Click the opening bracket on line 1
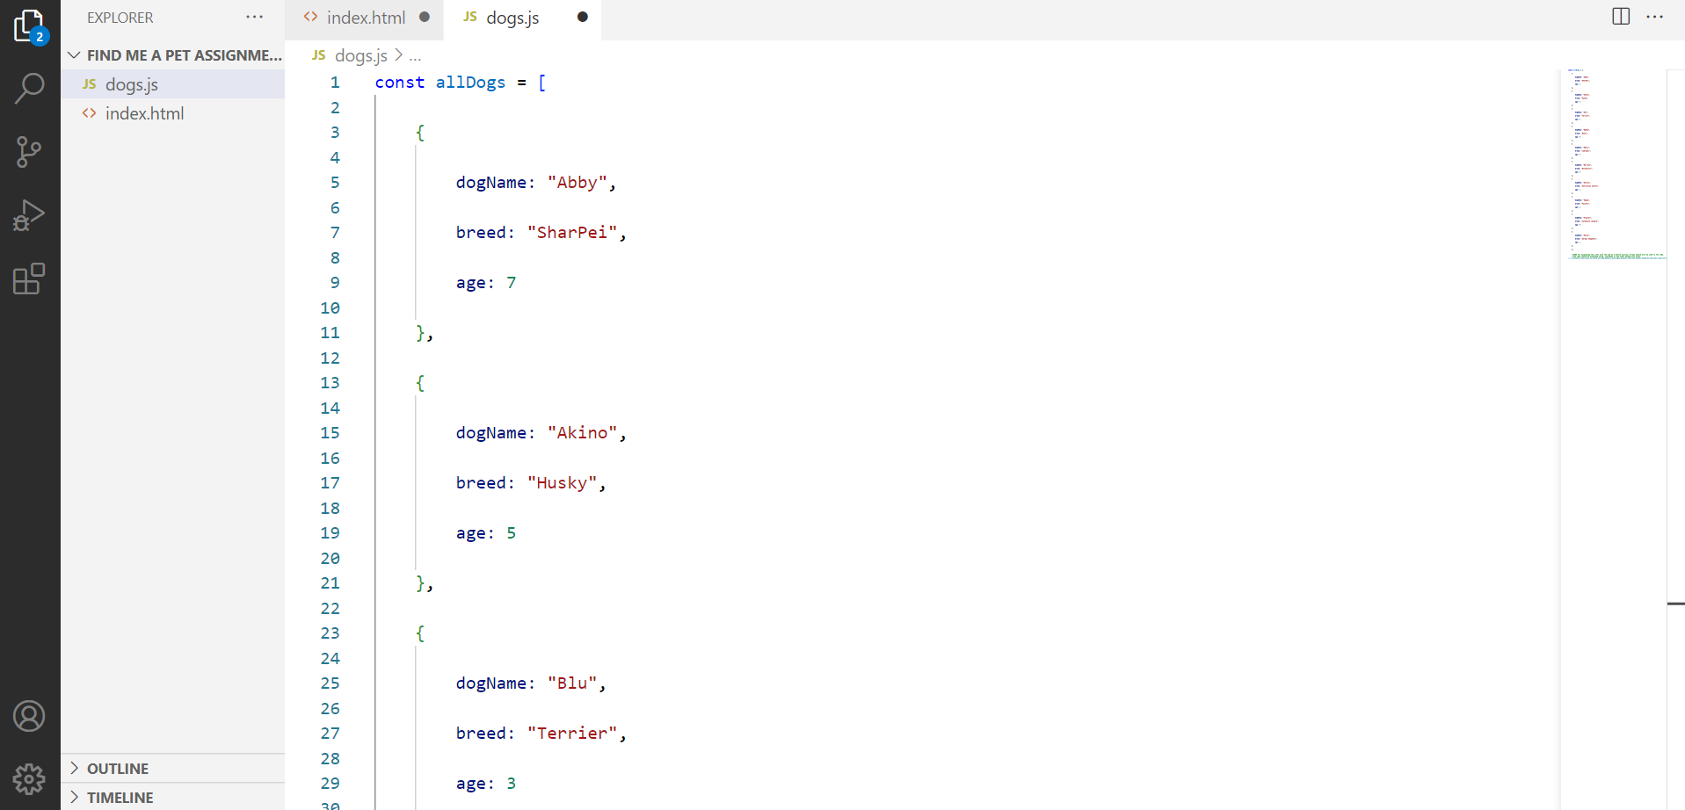 tap(541, 83)
